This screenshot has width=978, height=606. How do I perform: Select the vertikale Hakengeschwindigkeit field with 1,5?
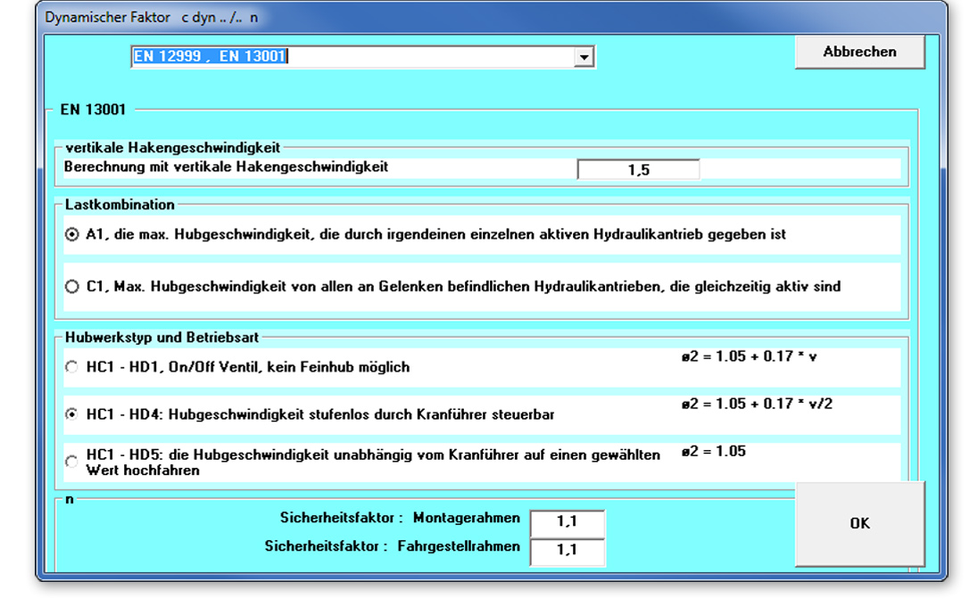[638, 169]
